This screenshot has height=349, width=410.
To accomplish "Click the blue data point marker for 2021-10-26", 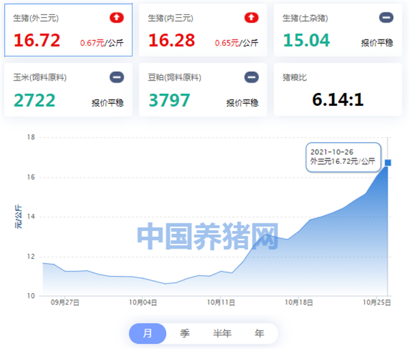I will coord(387,163).
